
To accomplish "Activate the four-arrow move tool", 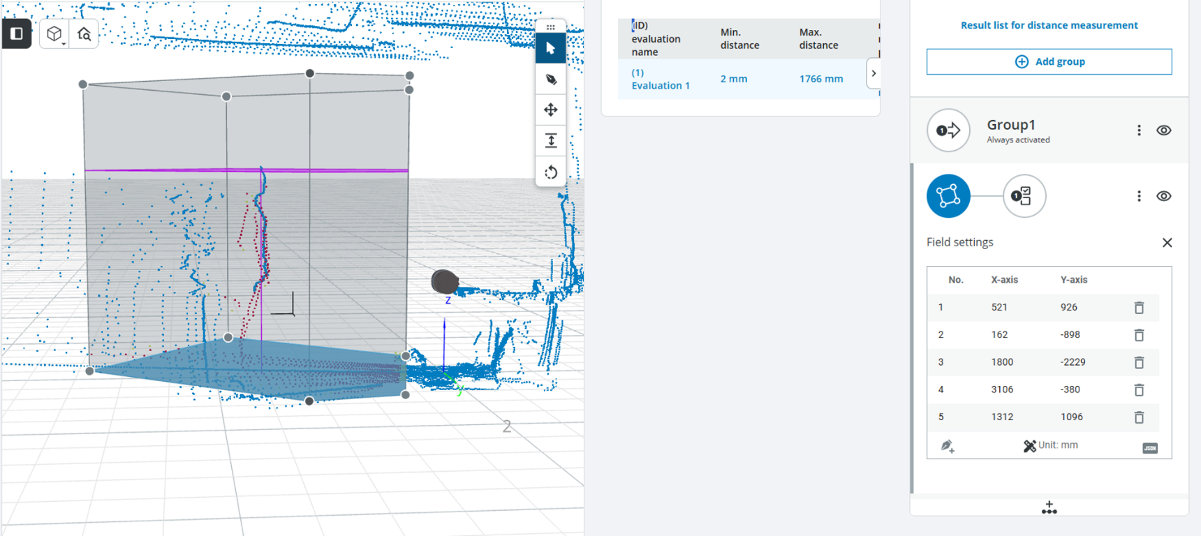I will click(551, 110).
